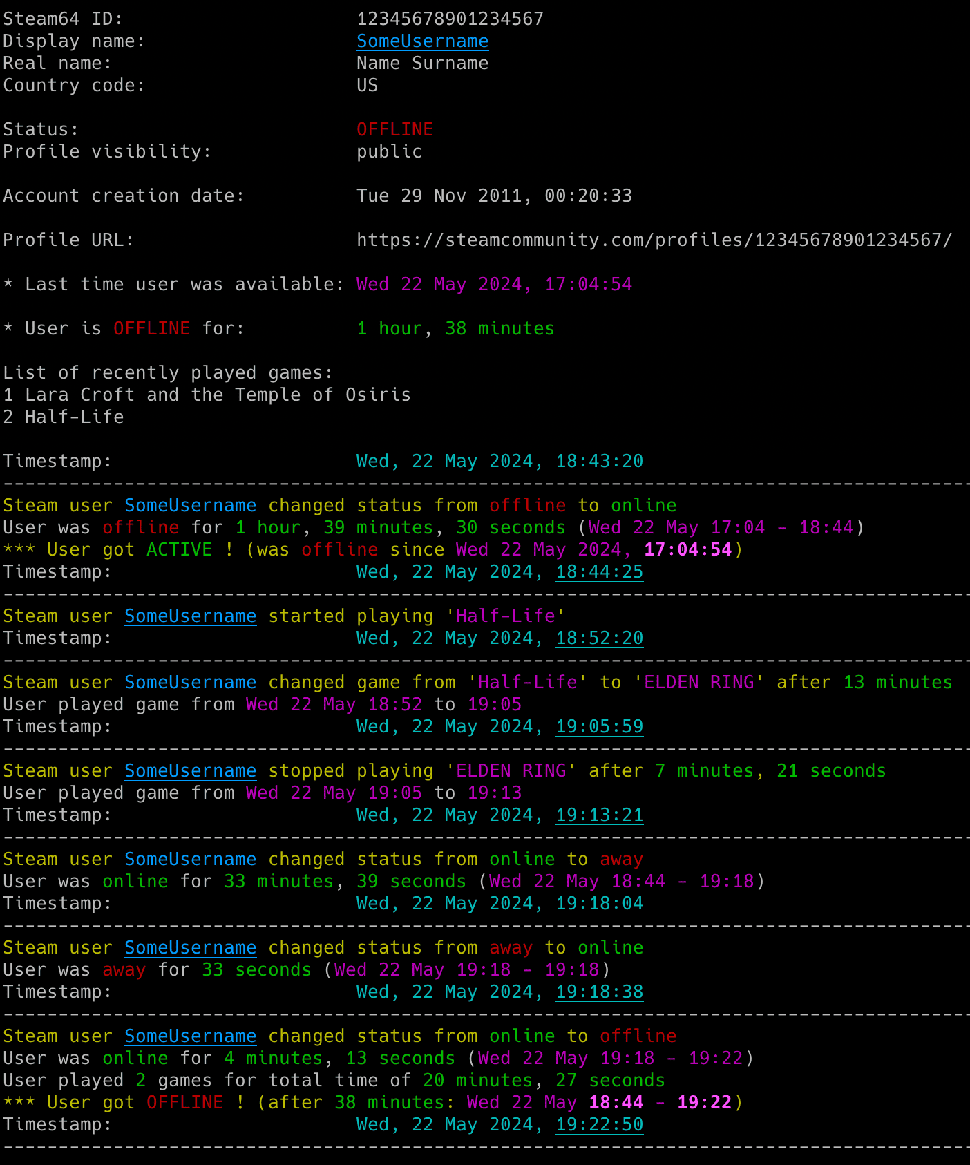Click the bold magenta time range 18:44 - 19:22
This screenshot has width=970, height=1165.
[x=660, y=1103]
